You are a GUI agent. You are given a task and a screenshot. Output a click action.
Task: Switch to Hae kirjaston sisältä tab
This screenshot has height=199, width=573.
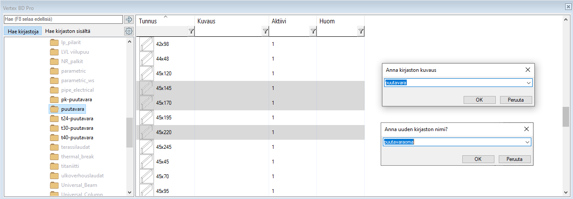[x=68, y=31]
